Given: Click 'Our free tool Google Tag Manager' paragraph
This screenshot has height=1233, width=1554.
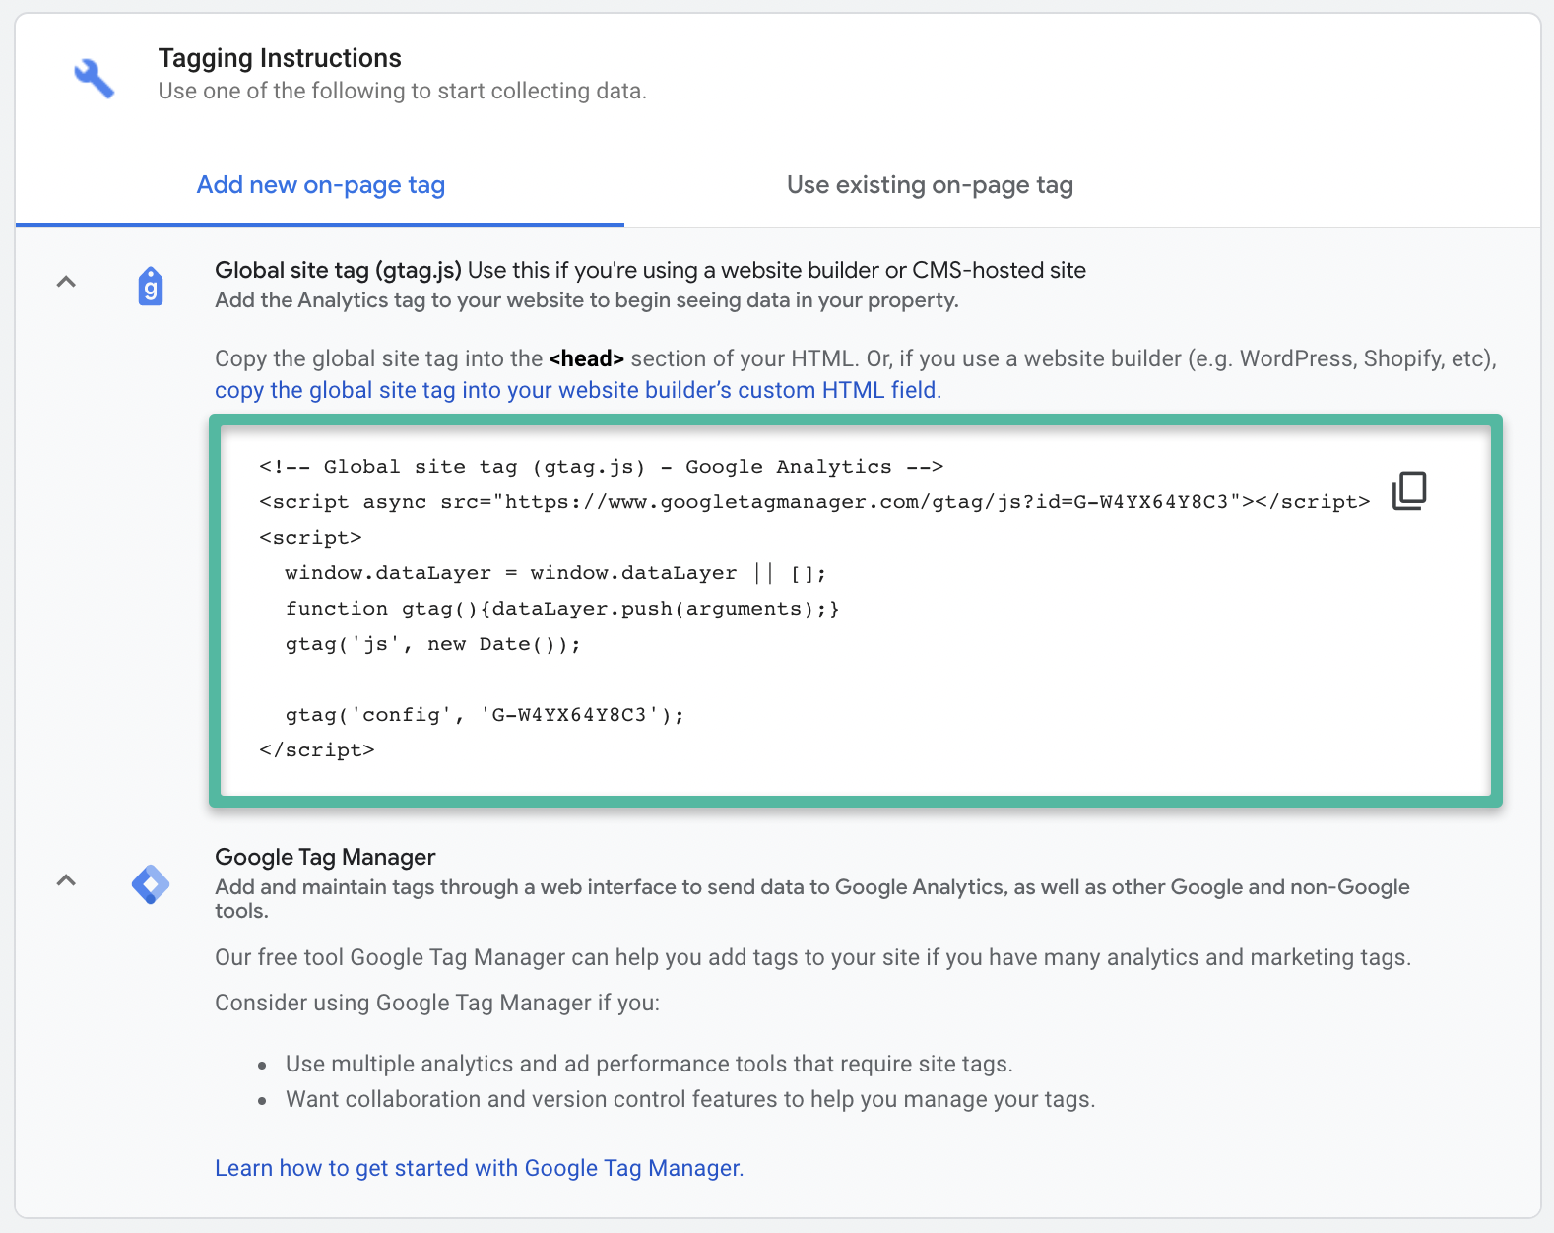Looking at the screenshot, I should coord(813,957).
